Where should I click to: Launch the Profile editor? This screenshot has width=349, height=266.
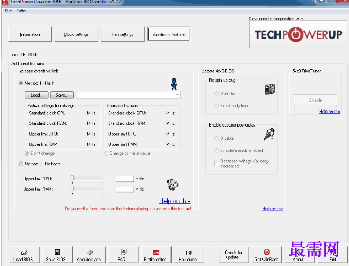coord(156,255)
